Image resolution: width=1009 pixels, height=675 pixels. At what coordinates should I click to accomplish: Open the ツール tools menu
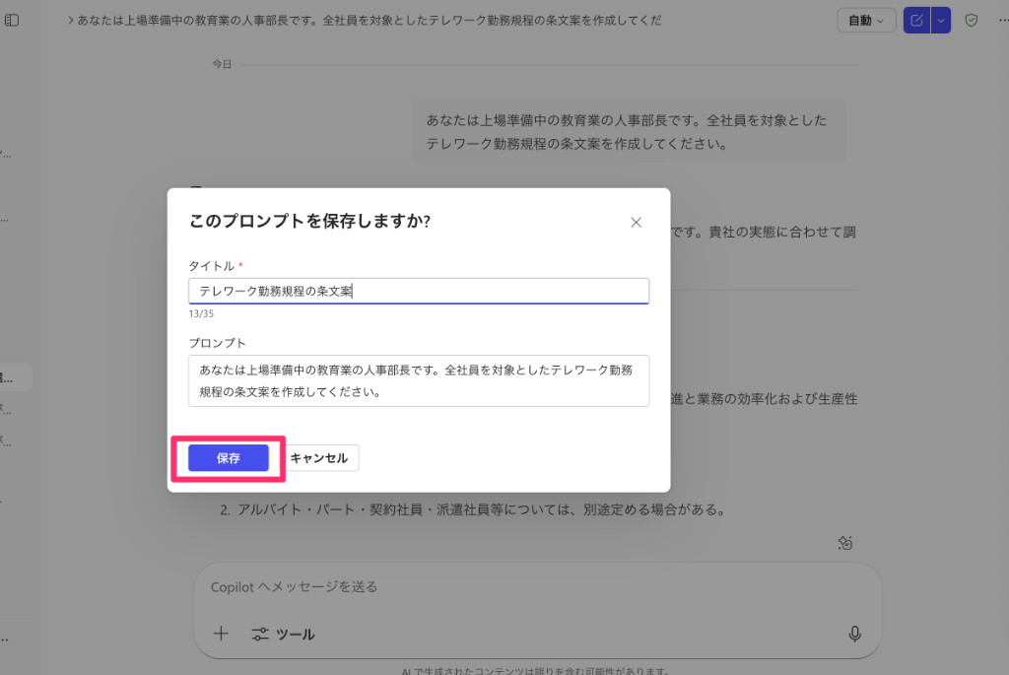click(x=283, y=634)
